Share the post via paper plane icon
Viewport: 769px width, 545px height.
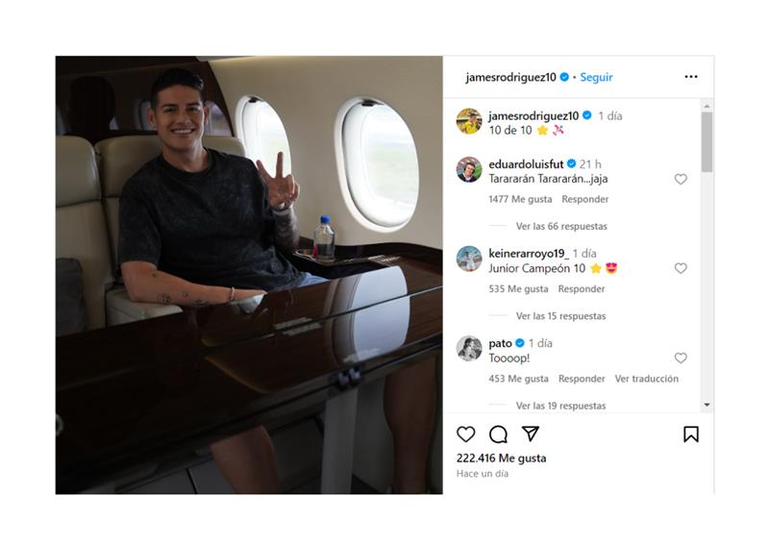click(531, 434)
